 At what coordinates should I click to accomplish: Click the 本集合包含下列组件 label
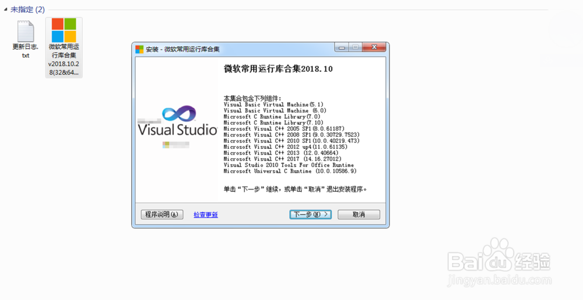252,98
